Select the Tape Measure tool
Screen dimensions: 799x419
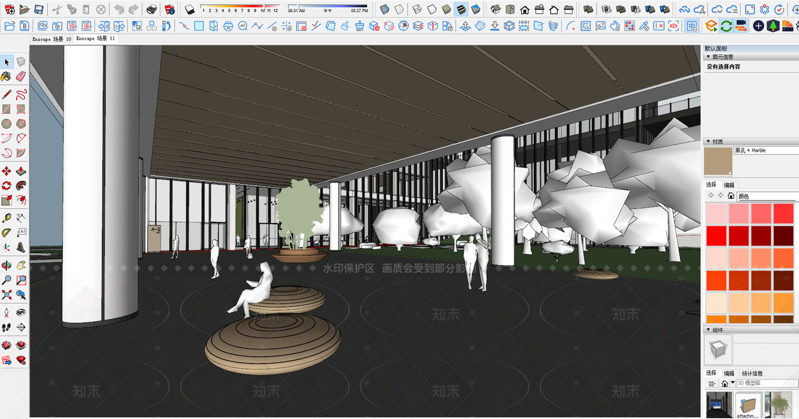6,218
